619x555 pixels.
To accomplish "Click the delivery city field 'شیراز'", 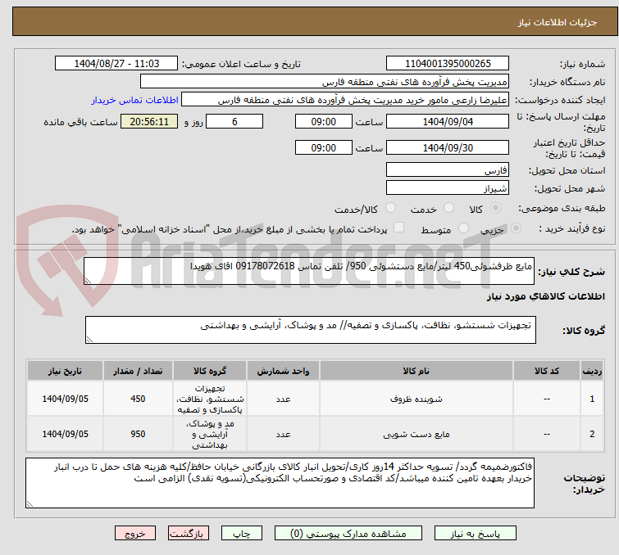I will (x=448, y=188).
